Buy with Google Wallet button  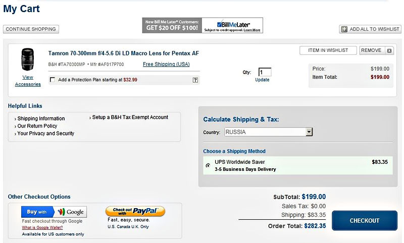pos(54,212)
